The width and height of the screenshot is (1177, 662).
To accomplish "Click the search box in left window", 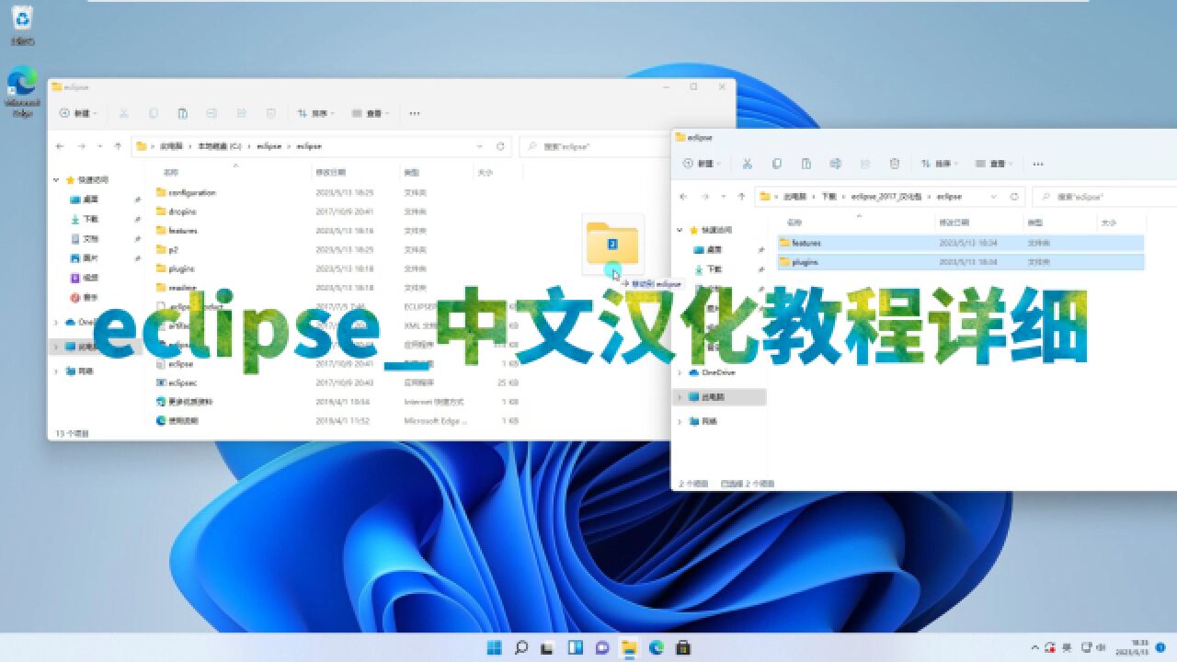I will pyautogui.click(x=593, y=146).
